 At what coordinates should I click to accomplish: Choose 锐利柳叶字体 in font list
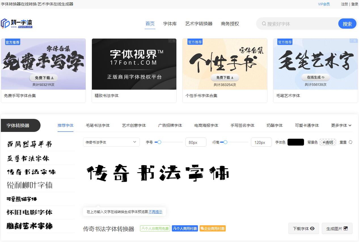30,185
